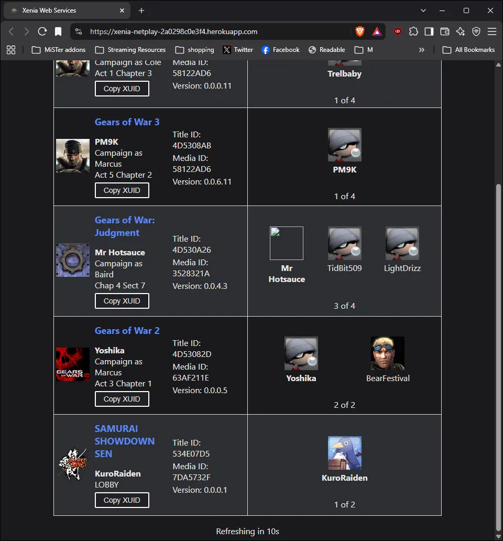The height and width of the screenshot is (541, 503).
Task: Open the Gears of War 3 title link
Action: tap(127, 122)
